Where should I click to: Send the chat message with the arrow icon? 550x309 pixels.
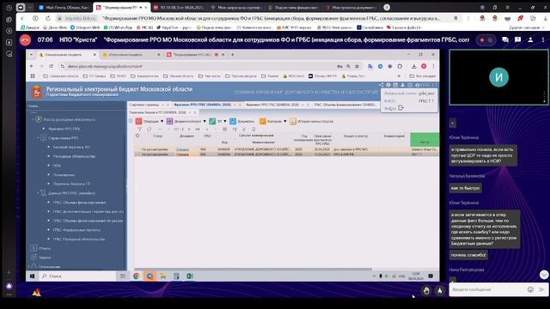tap(541, 289)
